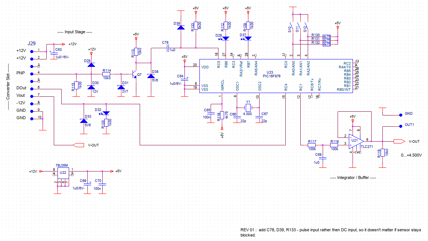Click the diode D29 symbol
The height and width of the screenshot is (241, 428).
pos(91,65)
